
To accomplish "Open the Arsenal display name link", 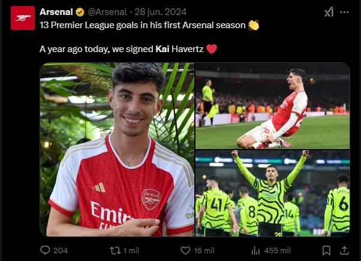I will click(x=56, y=12).
